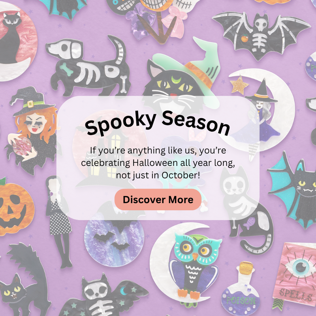
Task: Click the Halloween all year long paragraph
Action: (x=158, y=163)
